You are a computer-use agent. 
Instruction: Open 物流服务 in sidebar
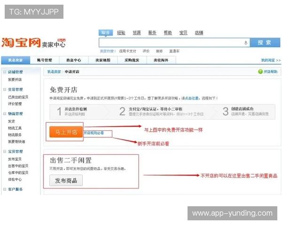click(x=15, y=135)
